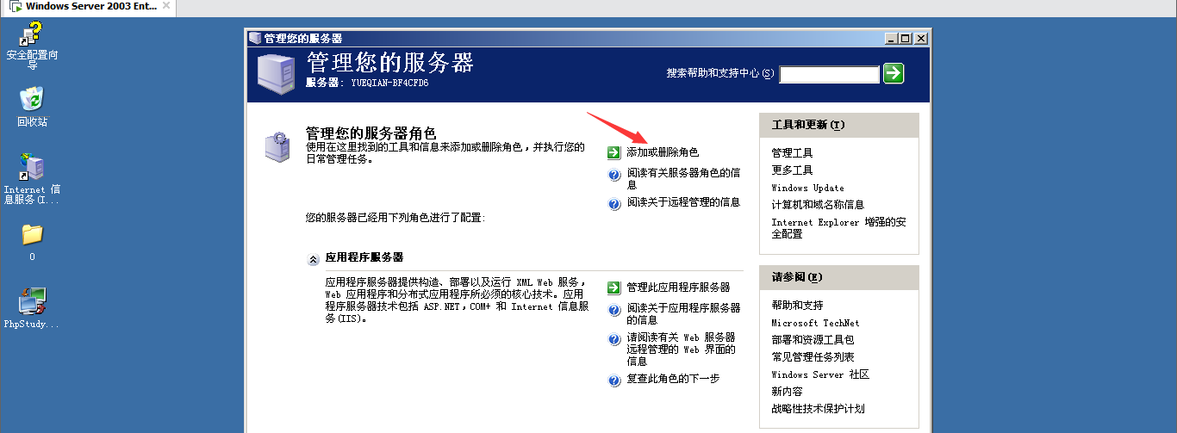
Task: Open Internet Explorer 增强的安全配置 link
Action: click(838, 228)
